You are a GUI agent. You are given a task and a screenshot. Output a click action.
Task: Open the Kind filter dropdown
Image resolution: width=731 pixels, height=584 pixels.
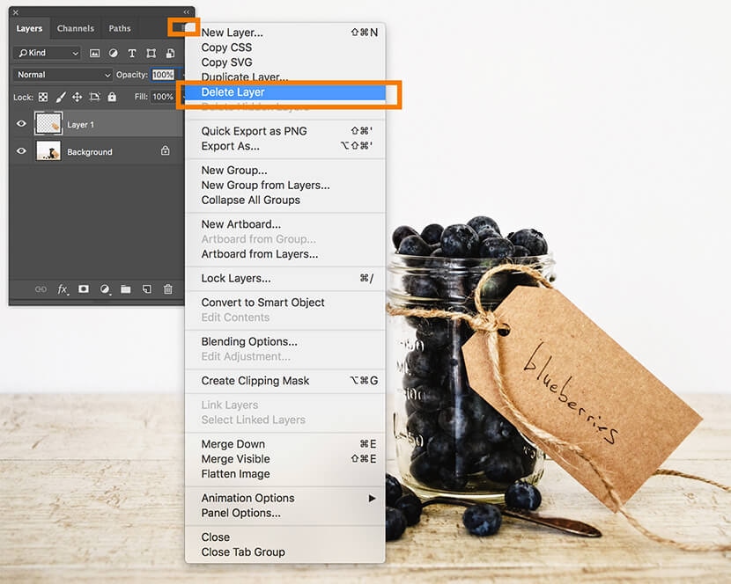point(48,54)
